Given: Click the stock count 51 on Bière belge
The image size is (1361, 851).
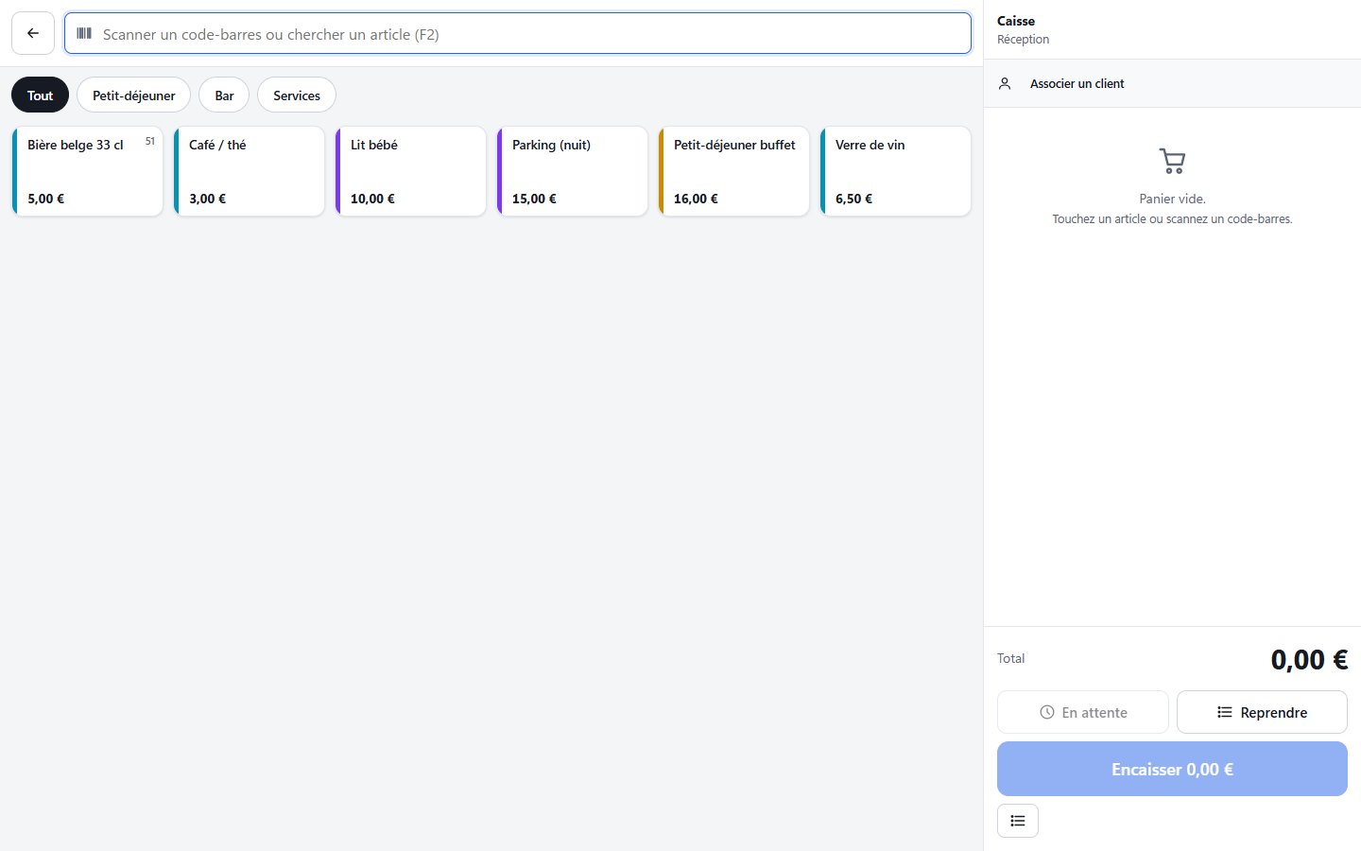Looking at the screenshot, I should 150,141.
